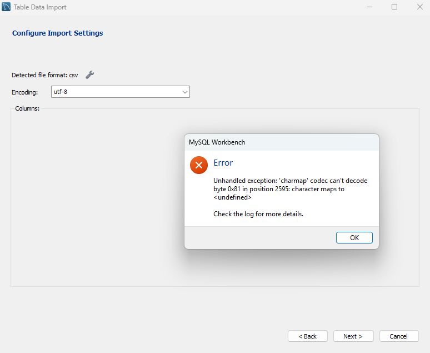Click 'Check the log for more details.'
430x353 pixels.
(x=258, y=214)
